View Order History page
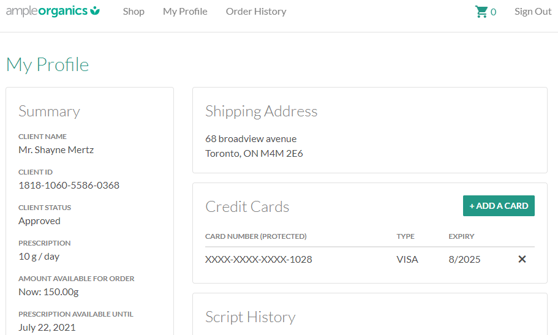558x335 pixels. [x=255, y=12]
